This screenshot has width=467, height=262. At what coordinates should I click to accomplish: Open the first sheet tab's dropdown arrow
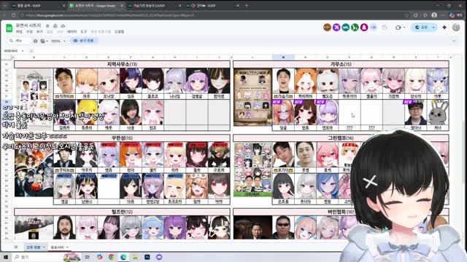44,247
